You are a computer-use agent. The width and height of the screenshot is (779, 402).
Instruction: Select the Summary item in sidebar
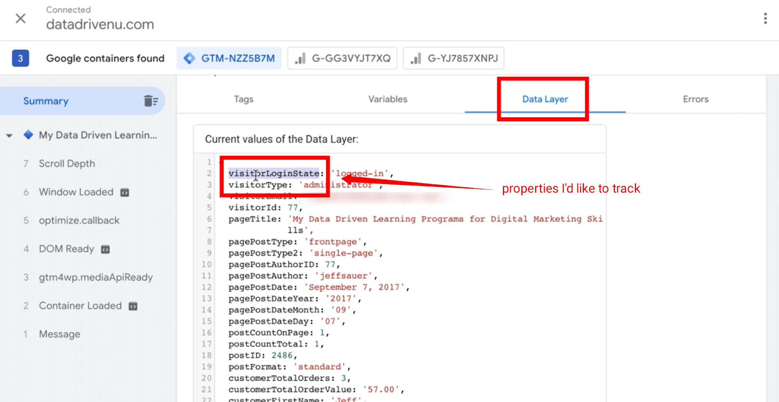pyautogui.click(x=82, y=101)
